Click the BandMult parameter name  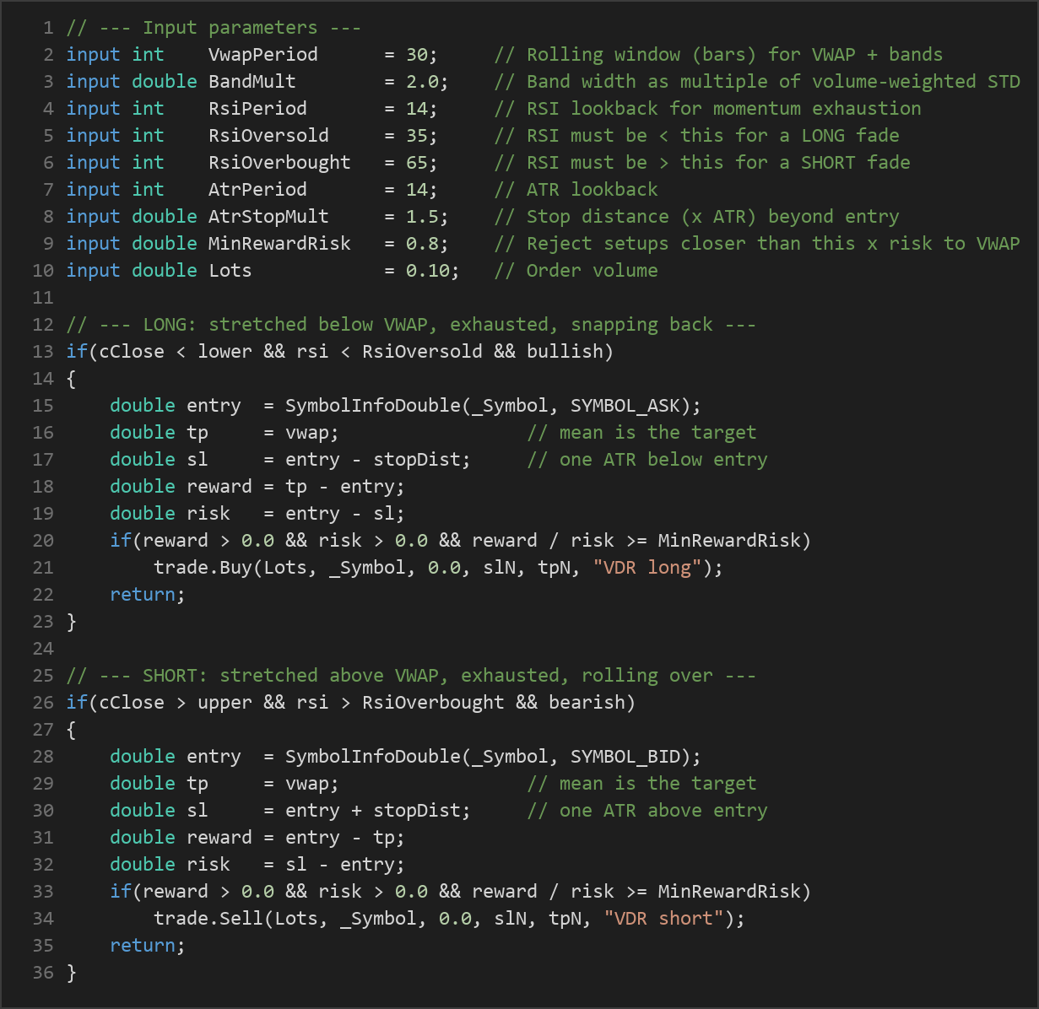click(x=252, y=82)
